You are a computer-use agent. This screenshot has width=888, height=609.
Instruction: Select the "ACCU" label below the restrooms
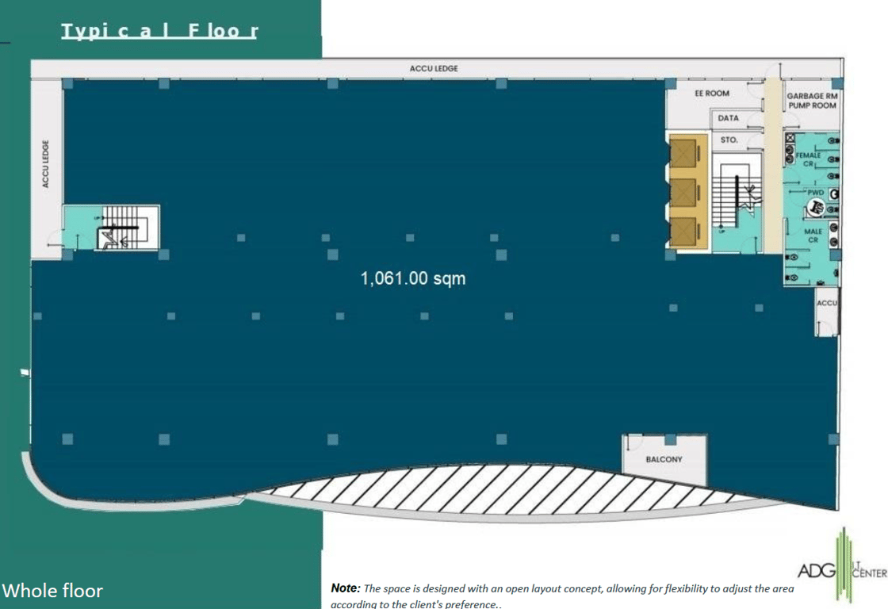pyautogui.click(x=827, y=303)
